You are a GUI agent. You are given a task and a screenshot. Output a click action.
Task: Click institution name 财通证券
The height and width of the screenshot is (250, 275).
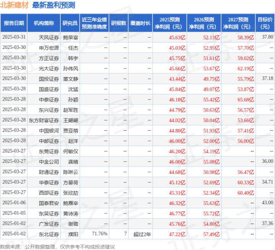[49, 172]
